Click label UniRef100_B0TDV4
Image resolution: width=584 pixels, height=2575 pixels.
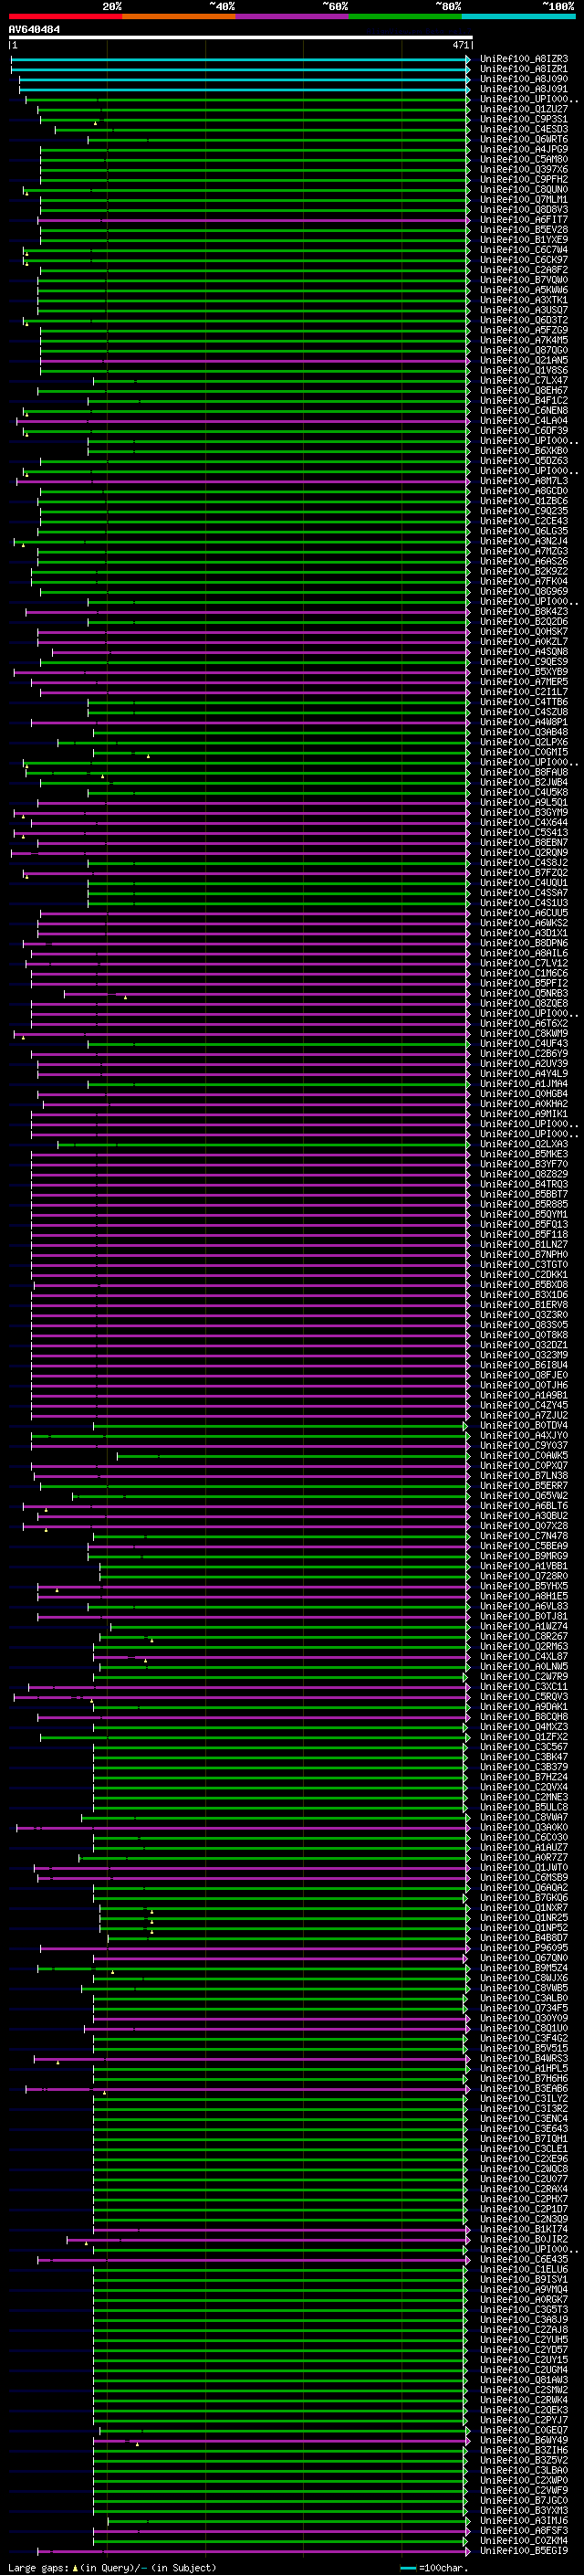pyautogui.click(x=524, y=1424)
